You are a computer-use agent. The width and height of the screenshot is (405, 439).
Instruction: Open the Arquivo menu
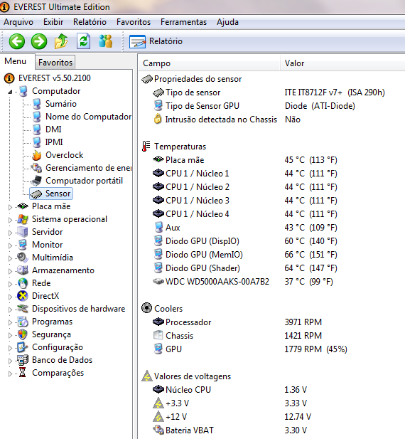(18, 22)
